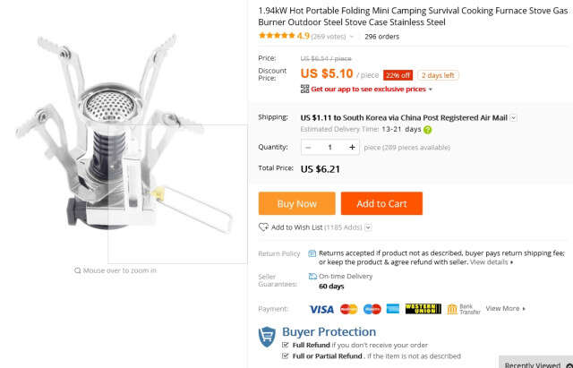Click the American Express card icon
The image size is (573, 368).
coord(393,309)
